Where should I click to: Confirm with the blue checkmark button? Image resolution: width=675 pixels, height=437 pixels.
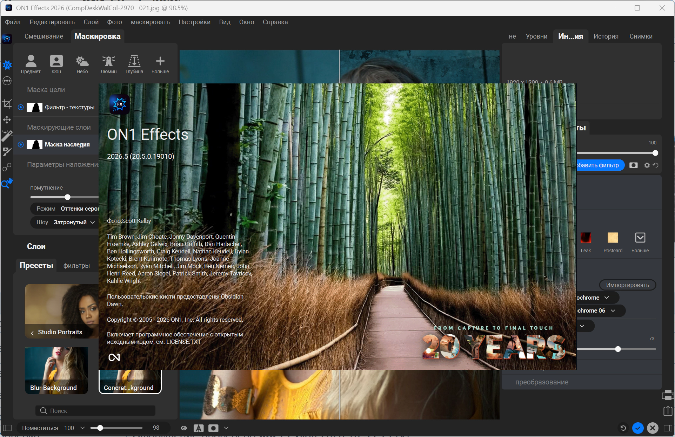[x=638, y=428]
